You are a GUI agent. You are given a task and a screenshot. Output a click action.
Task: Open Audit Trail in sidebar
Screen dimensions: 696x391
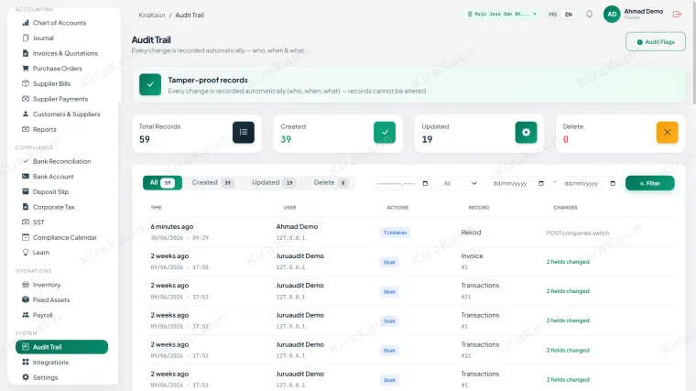[61, 347]
